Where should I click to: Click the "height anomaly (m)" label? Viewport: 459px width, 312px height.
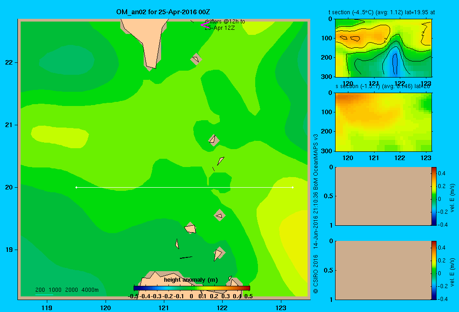(x=190, y=280)
